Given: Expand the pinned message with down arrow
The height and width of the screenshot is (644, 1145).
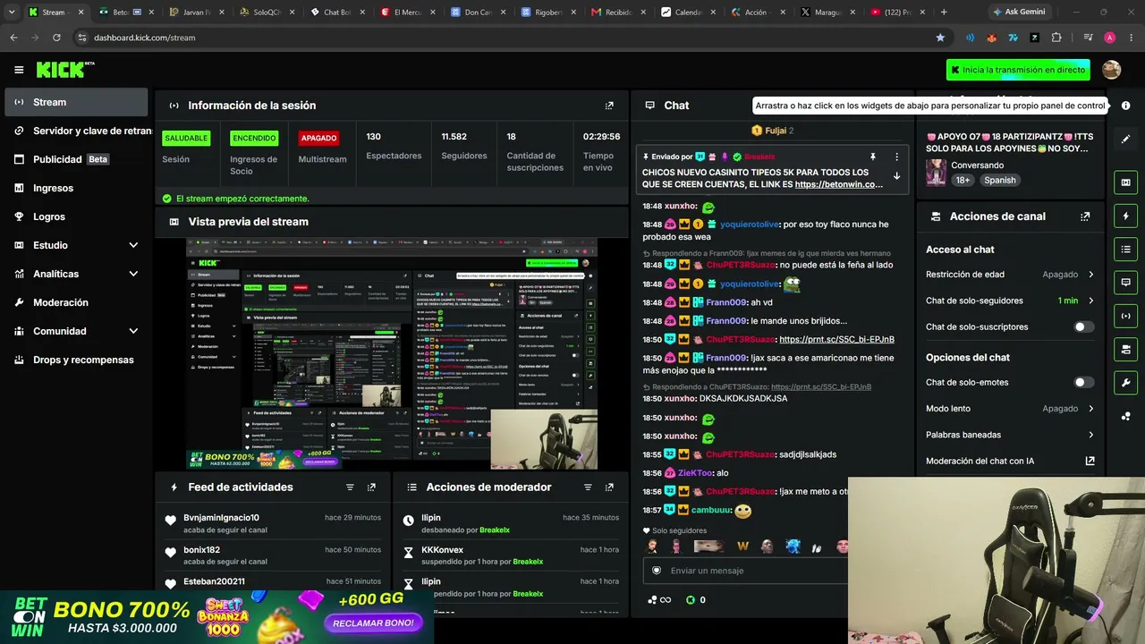Looking at the screenshot, I should 896,176.
